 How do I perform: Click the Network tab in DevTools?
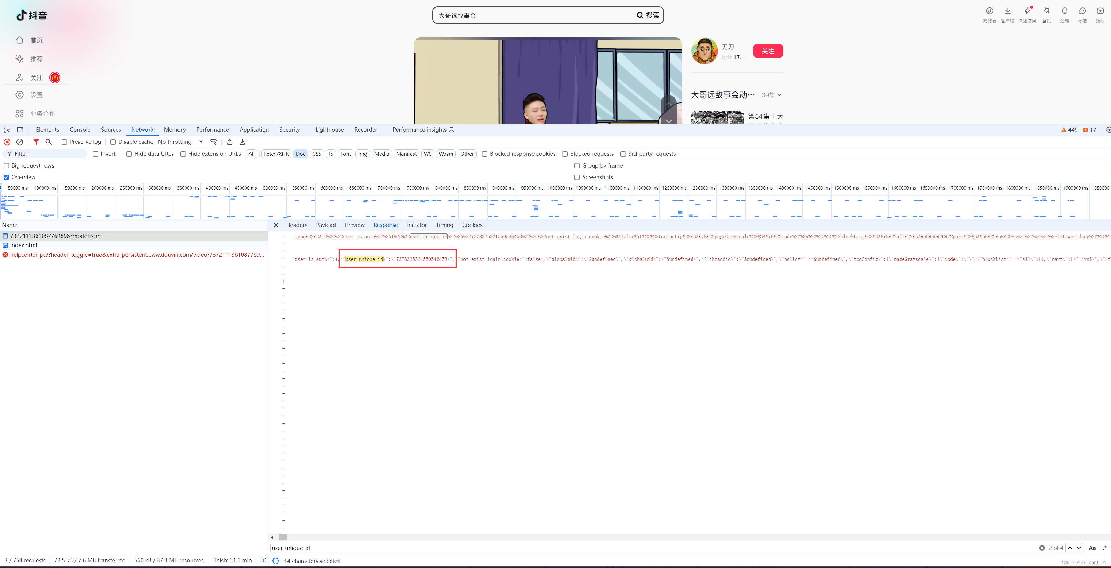pyautogui.click(x=143, y=130)
